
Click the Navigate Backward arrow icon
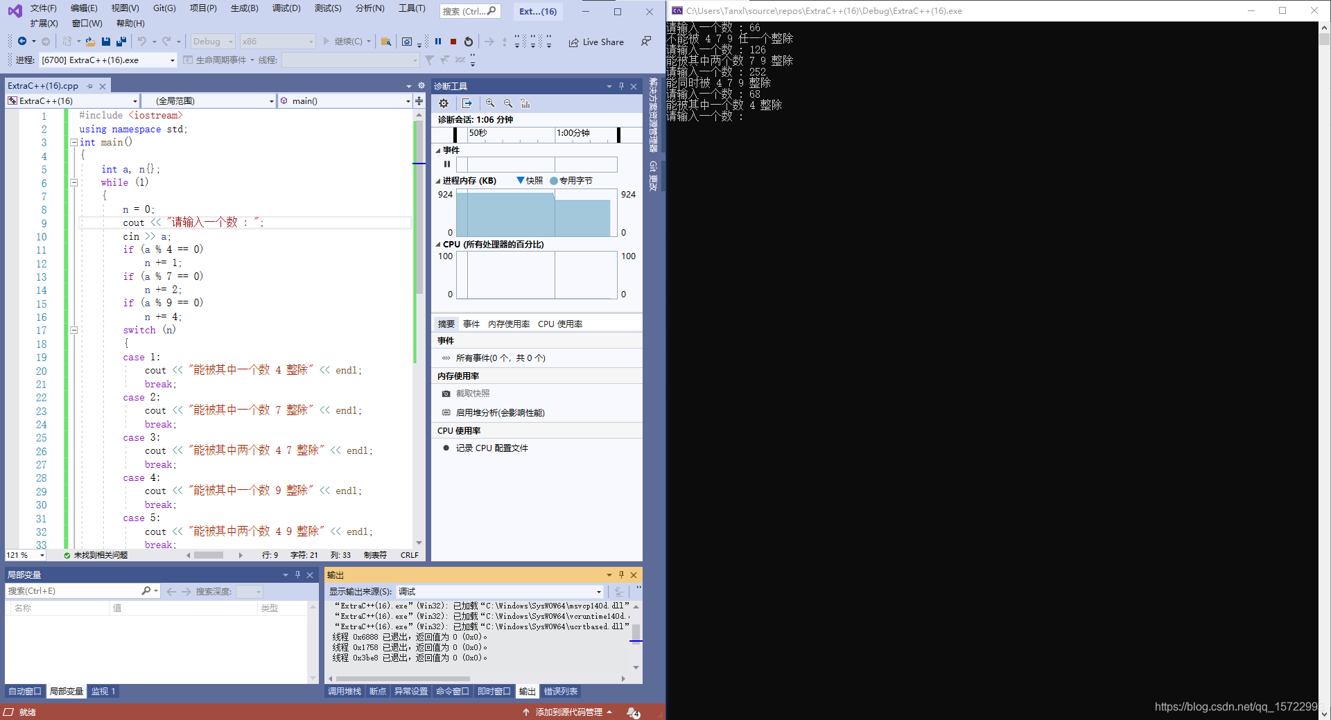[x=22, y=42]
